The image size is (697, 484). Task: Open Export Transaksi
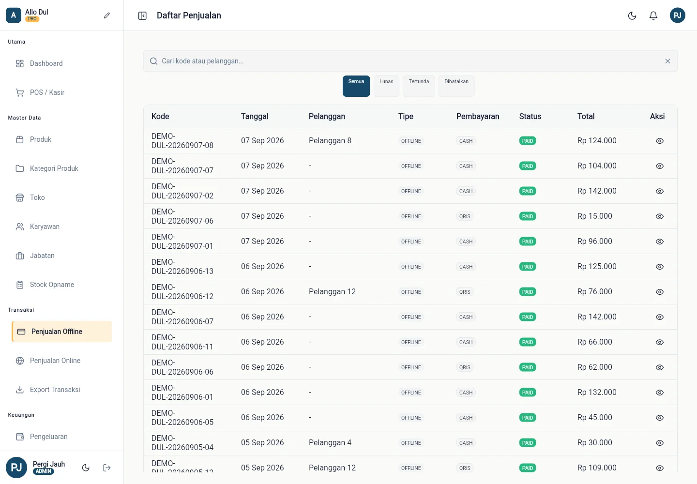click(62, 390)
